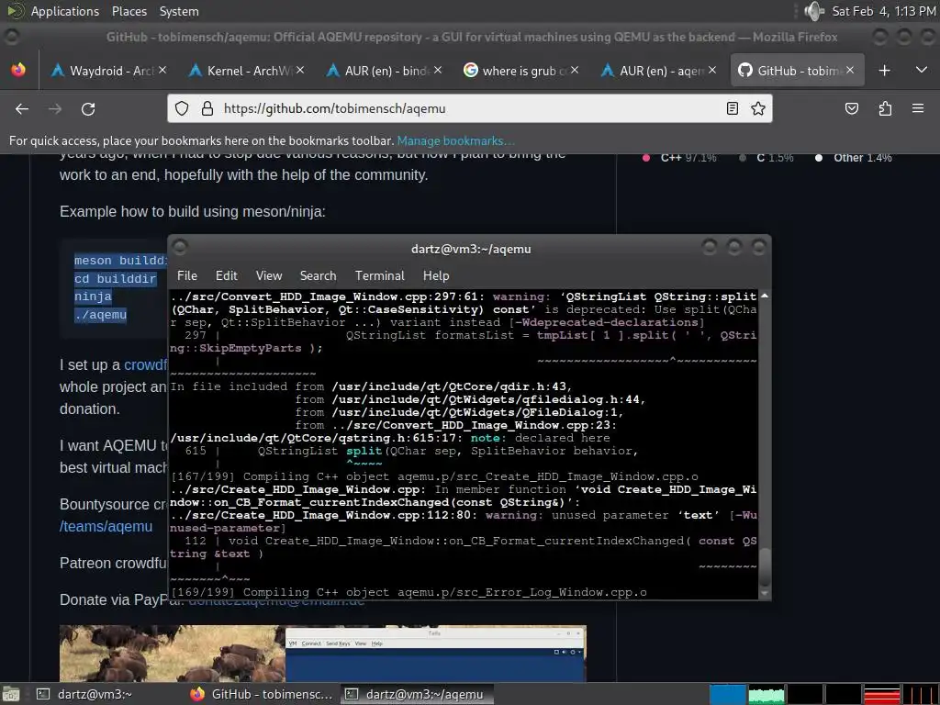Open terminal View menu
Screen dimensions: 940x705
point(269,275)
